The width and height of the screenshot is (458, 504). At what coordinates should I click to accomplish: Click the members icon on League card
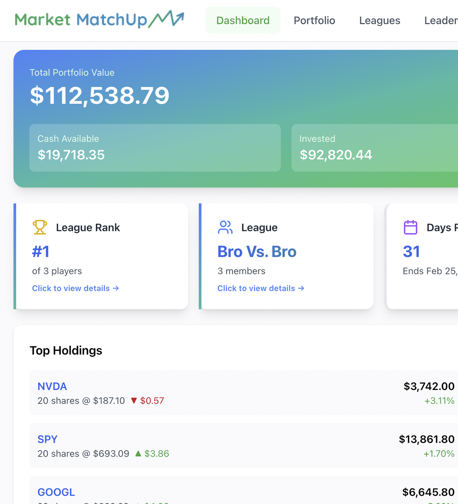(225, 227)
